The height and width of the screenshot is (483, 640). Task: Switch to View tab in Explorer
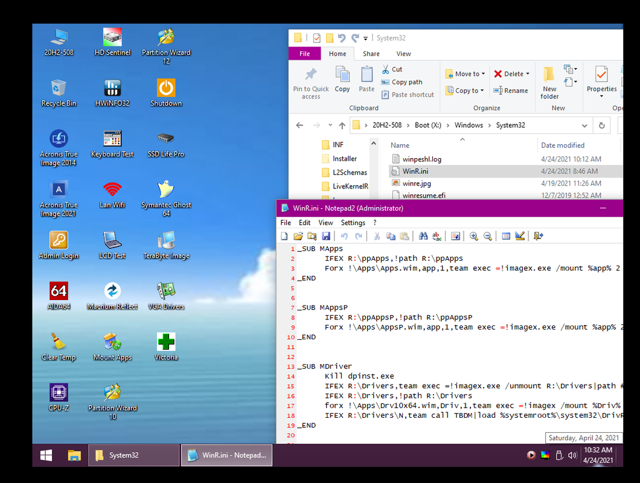pos(403,54)
